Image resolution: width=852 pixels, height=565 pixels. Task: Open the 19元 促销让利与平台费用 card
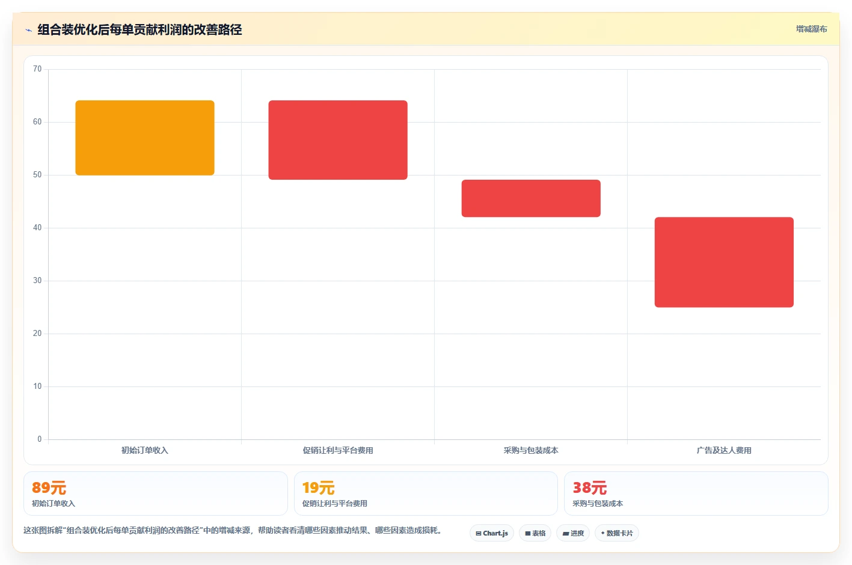coord(426,493)
